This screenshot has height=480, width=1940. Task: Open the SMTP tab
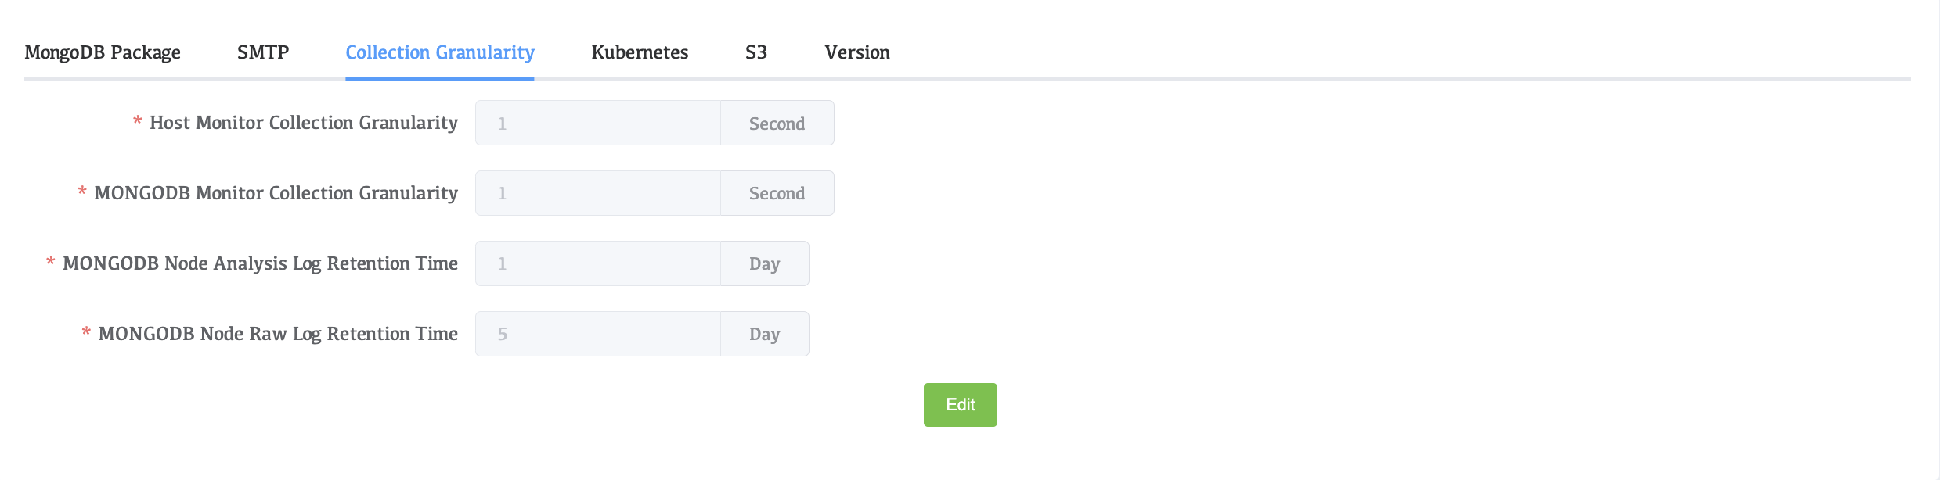coord(263,52)
